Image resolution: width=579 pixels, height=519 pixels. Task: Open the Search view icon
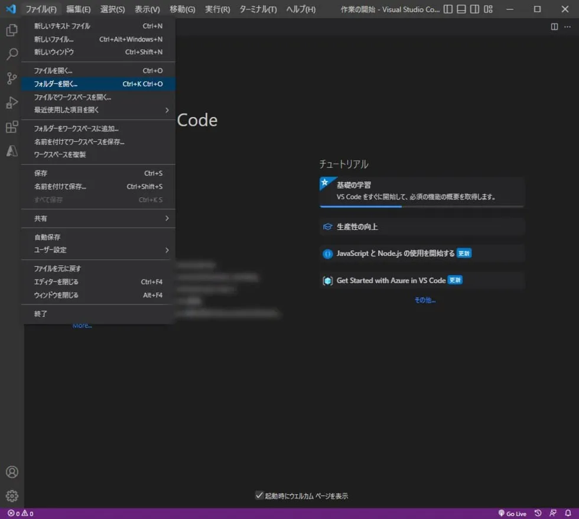coord(12,54)
